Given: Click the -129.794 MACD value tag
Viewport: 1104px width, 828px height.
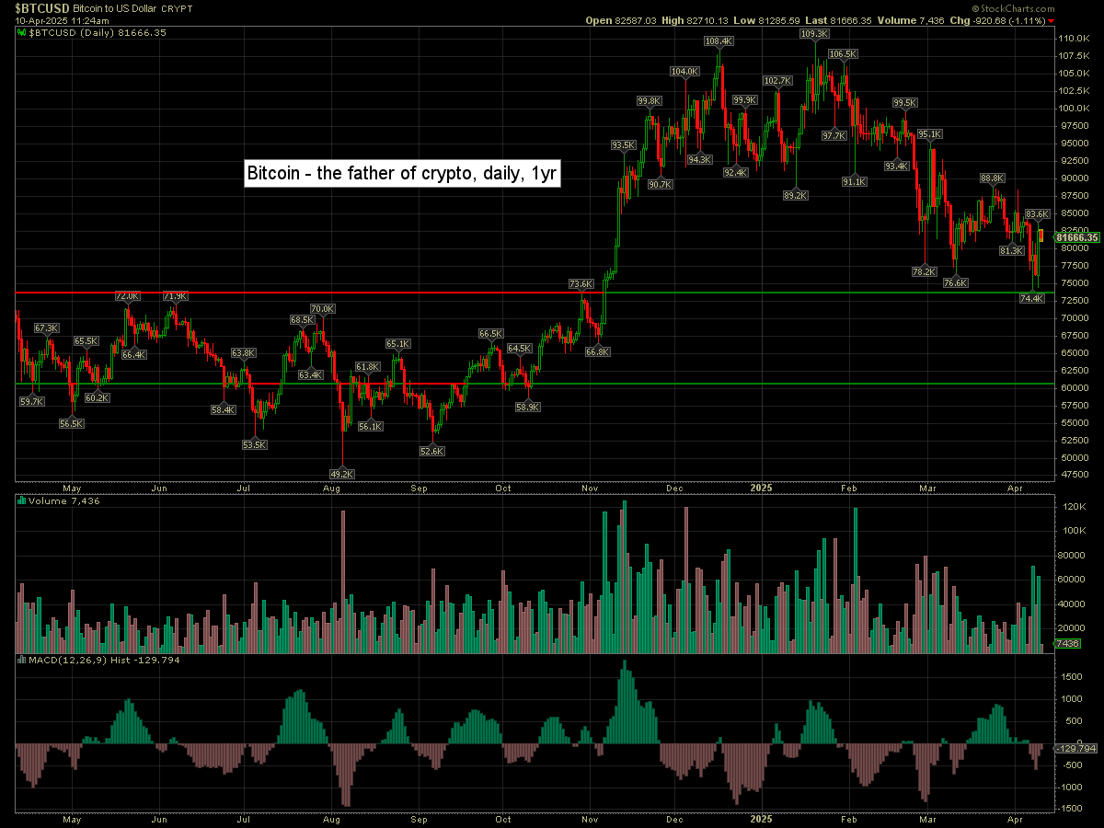Looking at the screenshot, I should click(x=1076, y=749).
